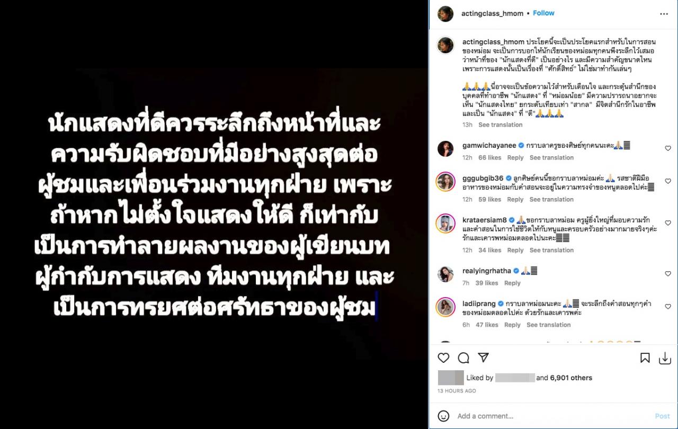
Task: Like gggubgib36's comment heart
Action: (x=667, y=181)
